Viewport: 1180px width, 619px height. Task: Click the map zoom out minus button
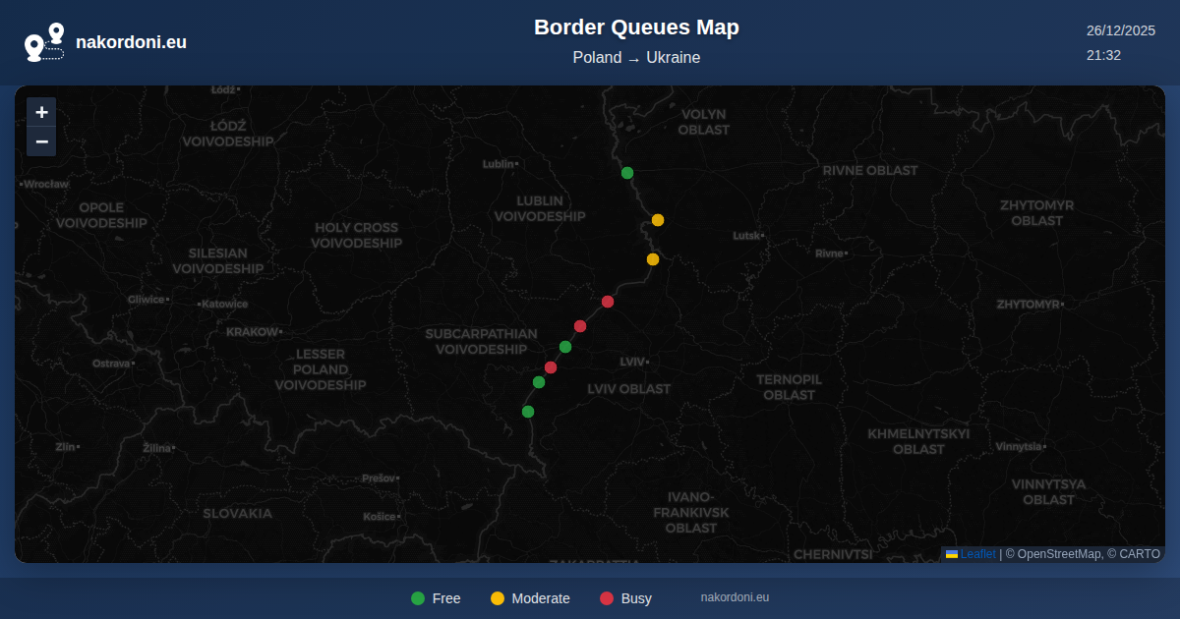[x=41, y=141]
